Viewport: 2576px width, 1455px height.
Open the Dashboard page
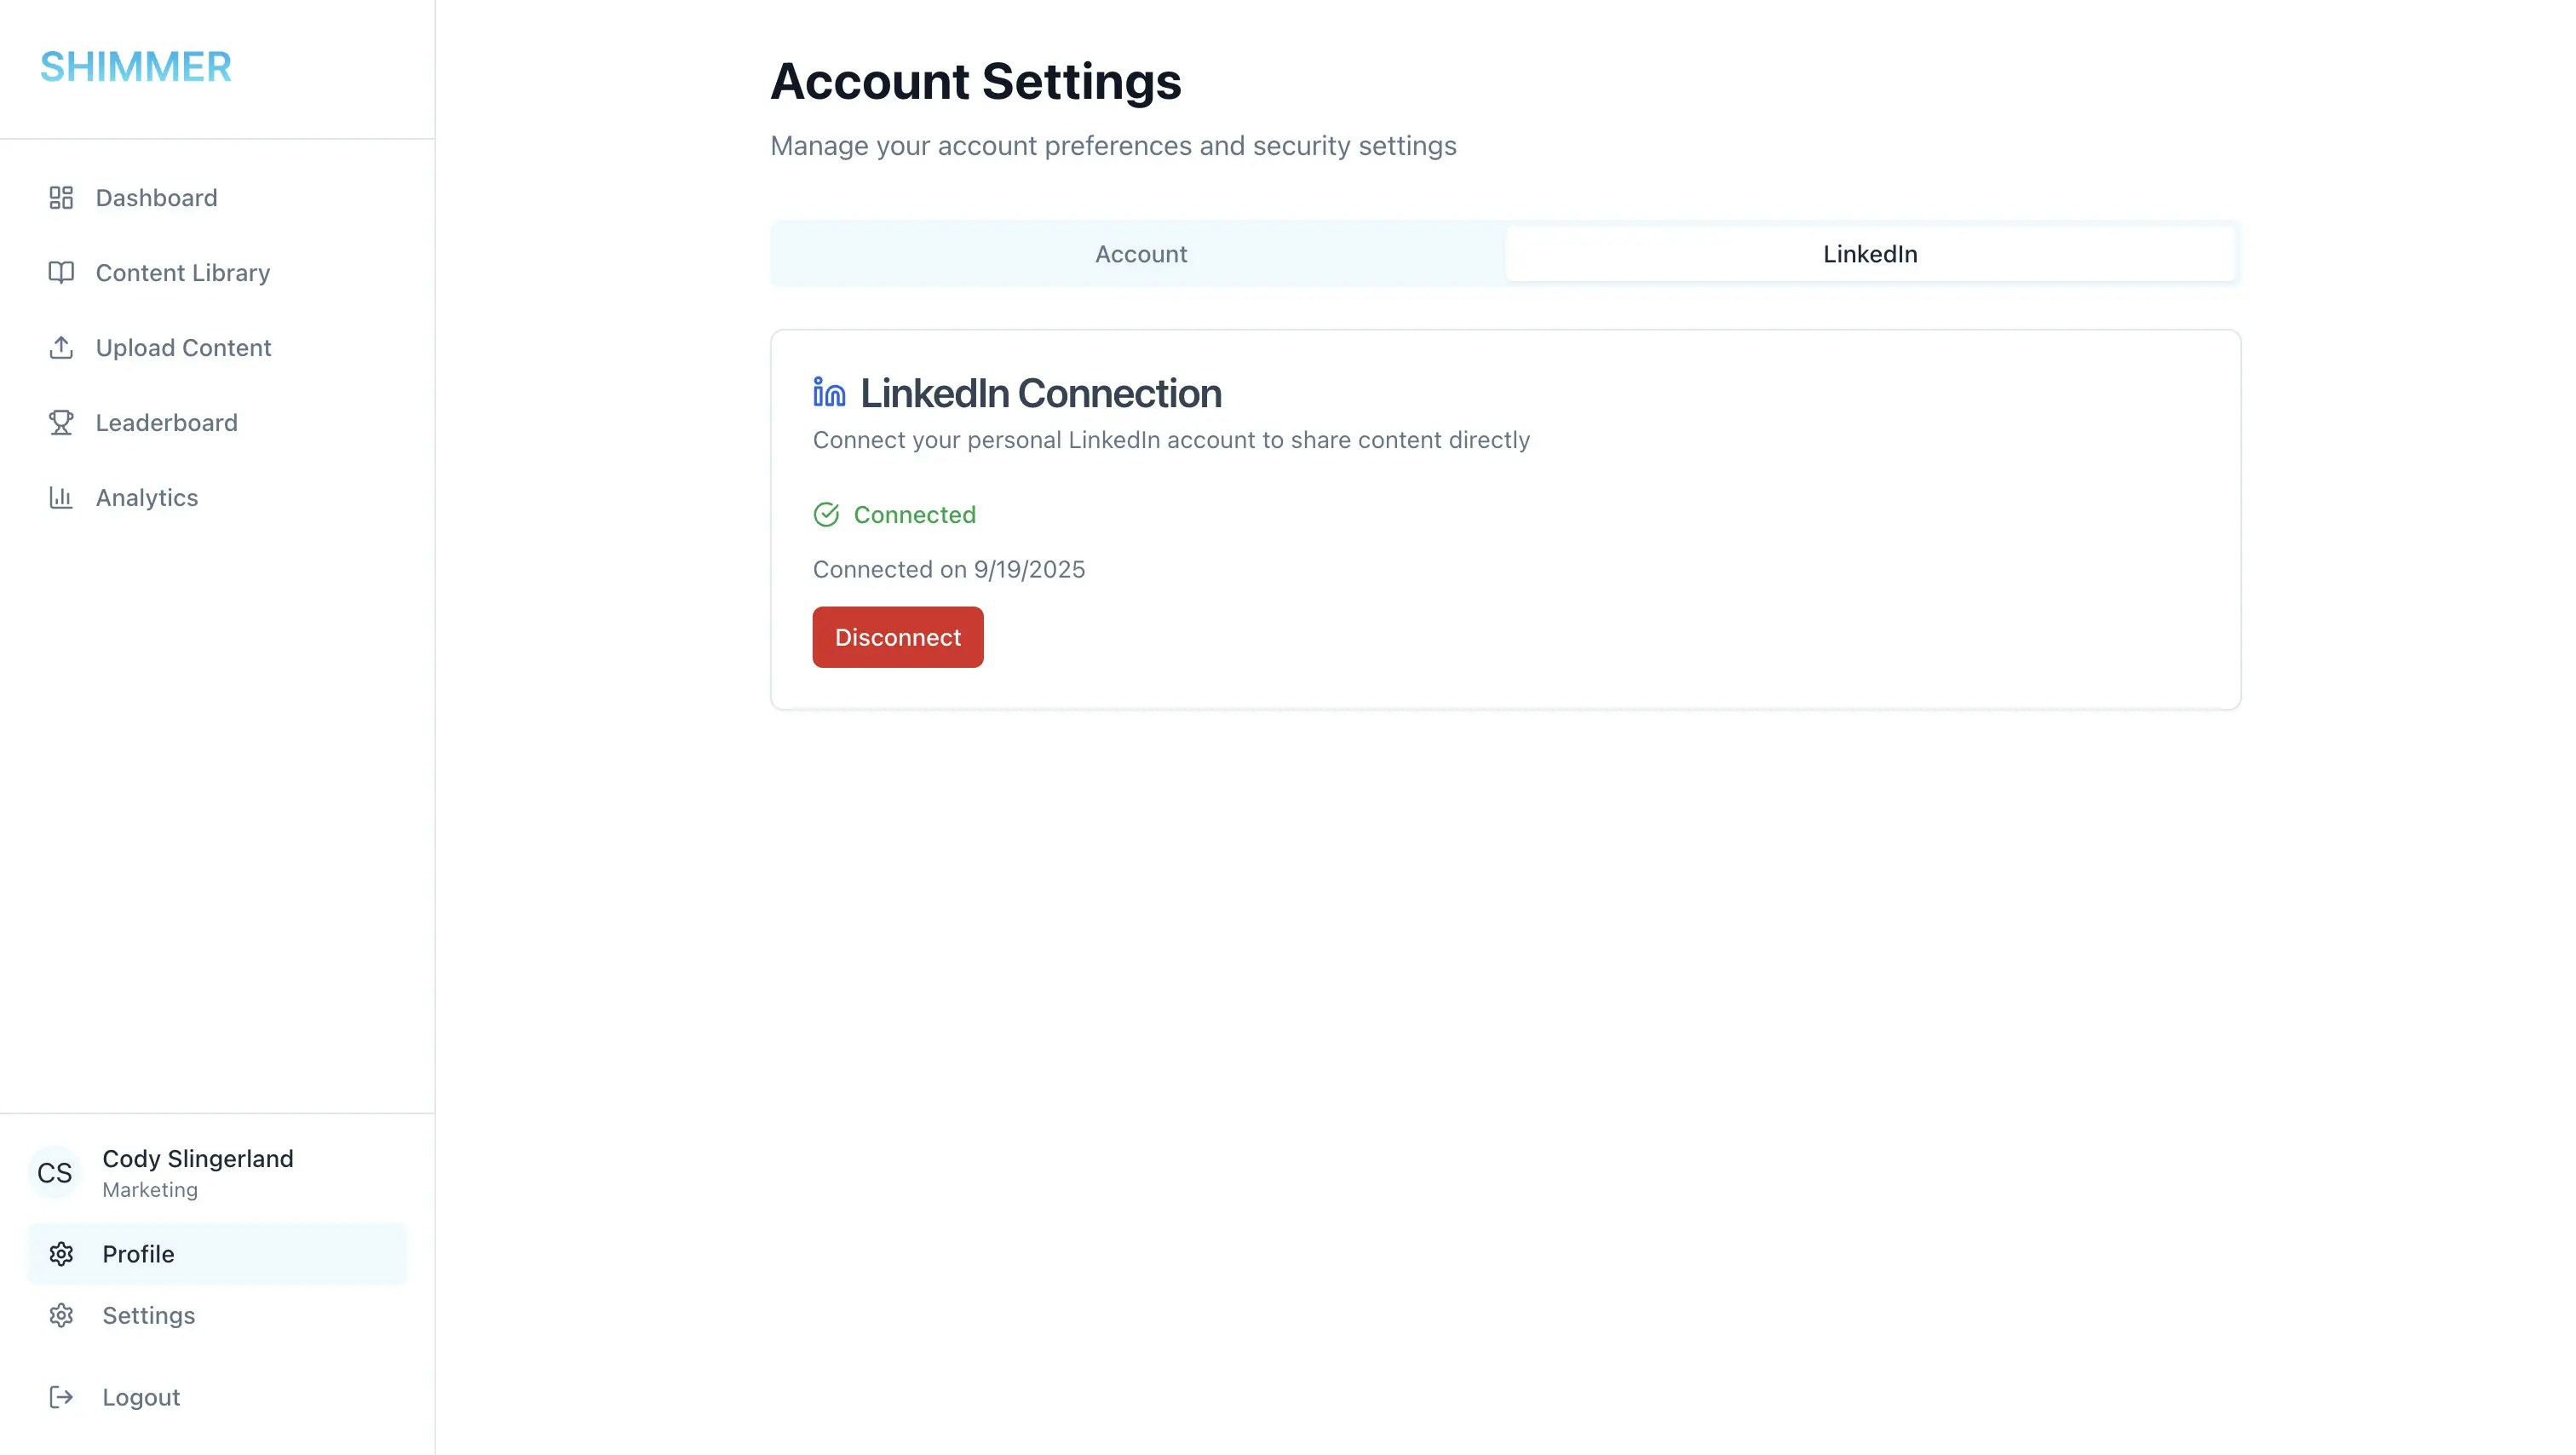(156, 197)
